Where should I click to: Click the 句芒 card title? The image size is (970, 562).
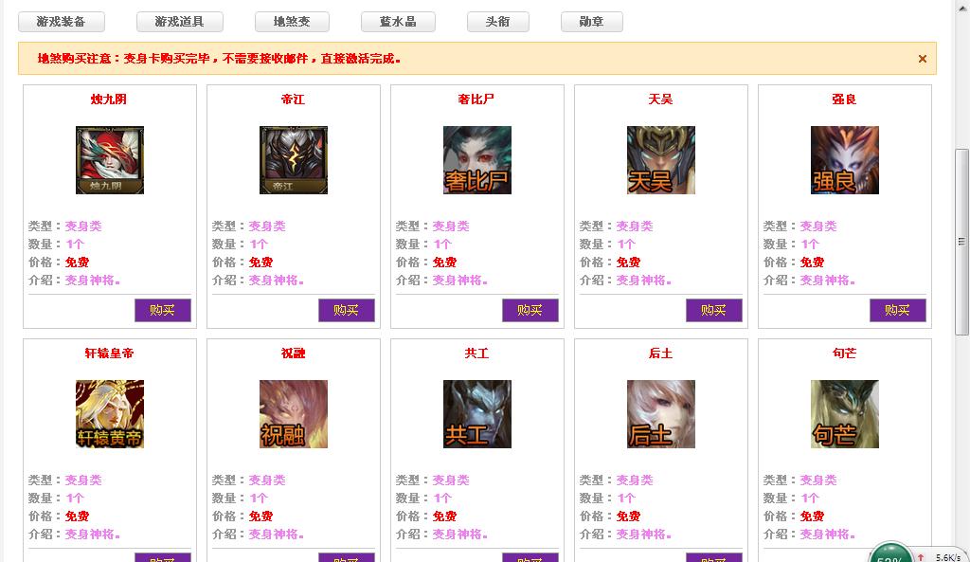pyautogui.click(x=844, y=353)
